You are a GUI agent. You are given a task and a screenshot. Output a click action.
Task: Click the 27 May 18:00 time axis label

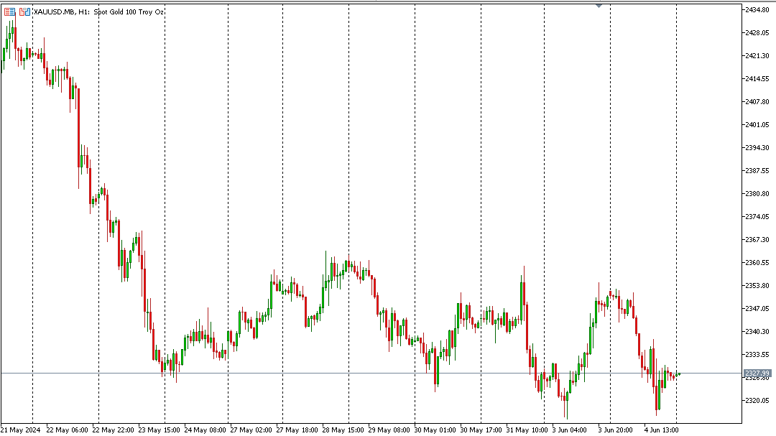pyautogui.click(x=296, y=430)
